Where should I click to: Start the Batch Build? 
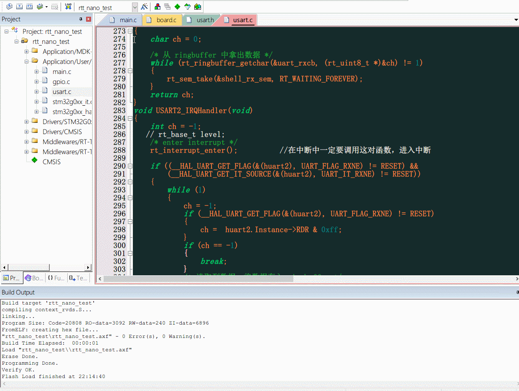click(39, 7)
